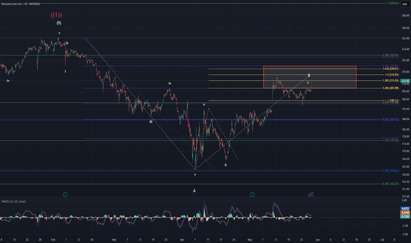Select the lowercase c wave label

pyautogui.click(x=308, y=83)
